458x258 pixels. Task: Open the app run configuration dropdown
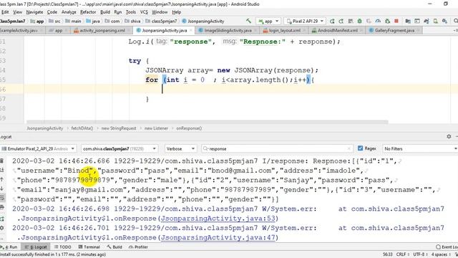[x=268, y=21]
